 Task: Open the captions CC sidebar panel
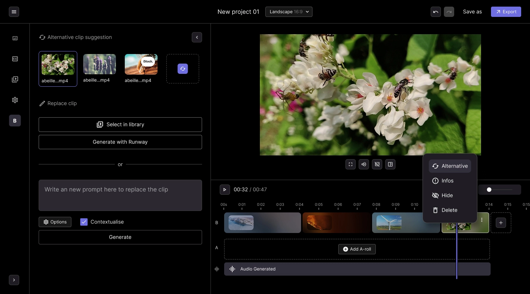pyautogui.click(x=15, y=59)
